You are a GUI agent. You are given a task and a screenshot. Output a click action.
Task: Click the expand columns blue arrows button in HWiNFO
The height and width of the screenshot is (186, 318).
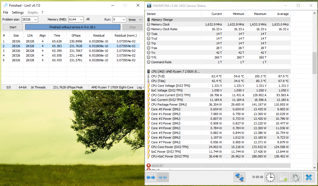(x=151, y=177)
